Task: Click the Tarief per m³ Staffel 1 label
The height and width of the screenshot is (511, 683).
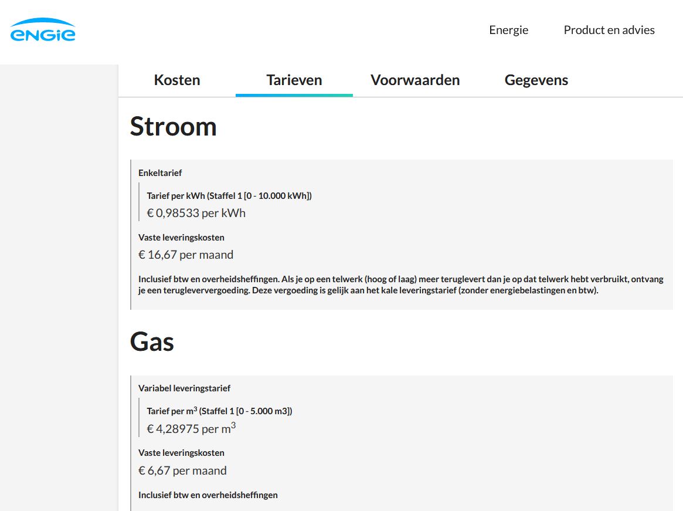Action: point(219,411)
